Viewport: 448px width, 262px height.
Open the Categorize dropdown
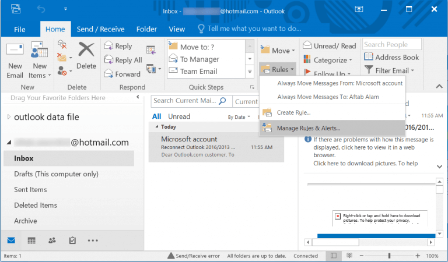pos(328,60)
